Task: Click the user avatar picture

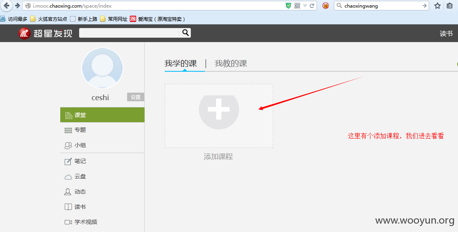Action: tap(102, 68)
